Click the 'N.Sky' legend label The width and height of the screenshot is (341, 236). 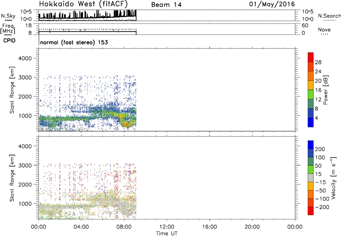pyautogui.click(x=8, y=16)
